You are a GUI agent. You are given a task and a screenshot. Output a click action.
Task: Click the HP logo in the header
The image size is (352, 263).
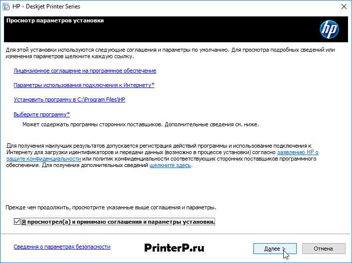(x=329, y=30)
